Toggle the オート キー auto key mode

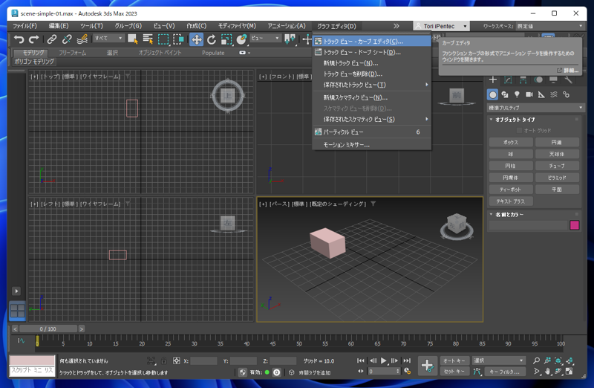pyautogui.click(x=454, y=360)
